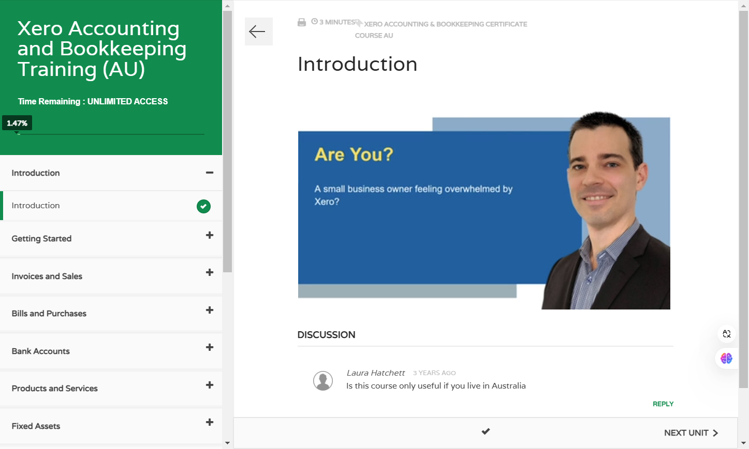Click the back arrow button
Viewport: 749px width, 449px height.
click(258, 32)
